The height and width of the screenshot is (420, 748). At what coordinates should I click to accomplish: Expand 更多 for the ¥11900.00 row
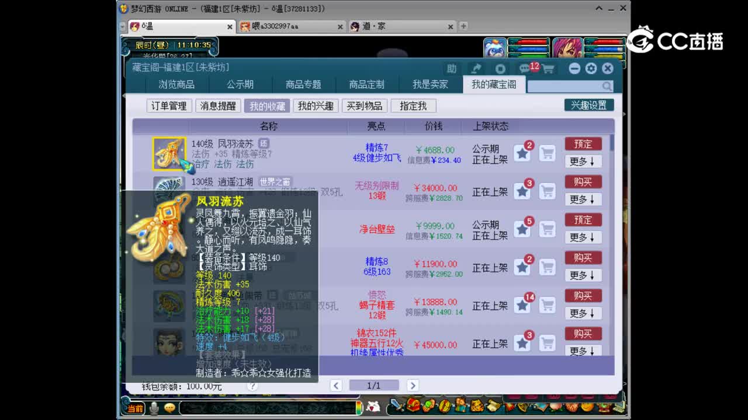(x=583, y=275)
